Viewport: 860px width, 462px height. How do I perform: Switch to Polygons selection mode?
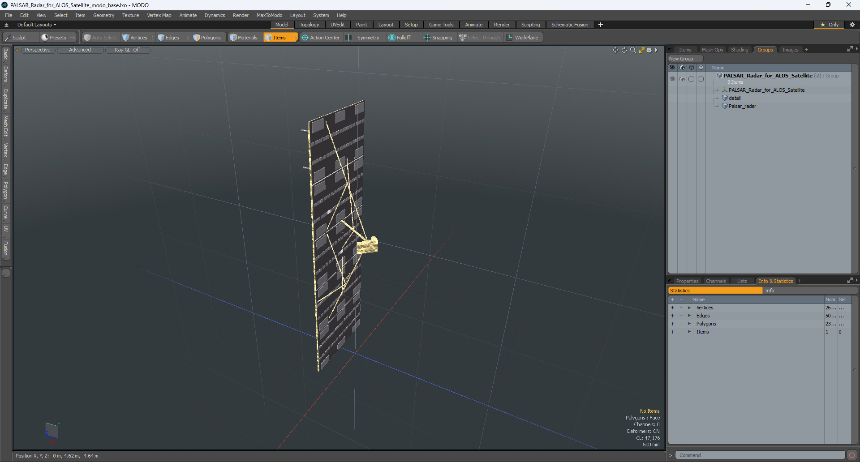(x=207, y=38)
